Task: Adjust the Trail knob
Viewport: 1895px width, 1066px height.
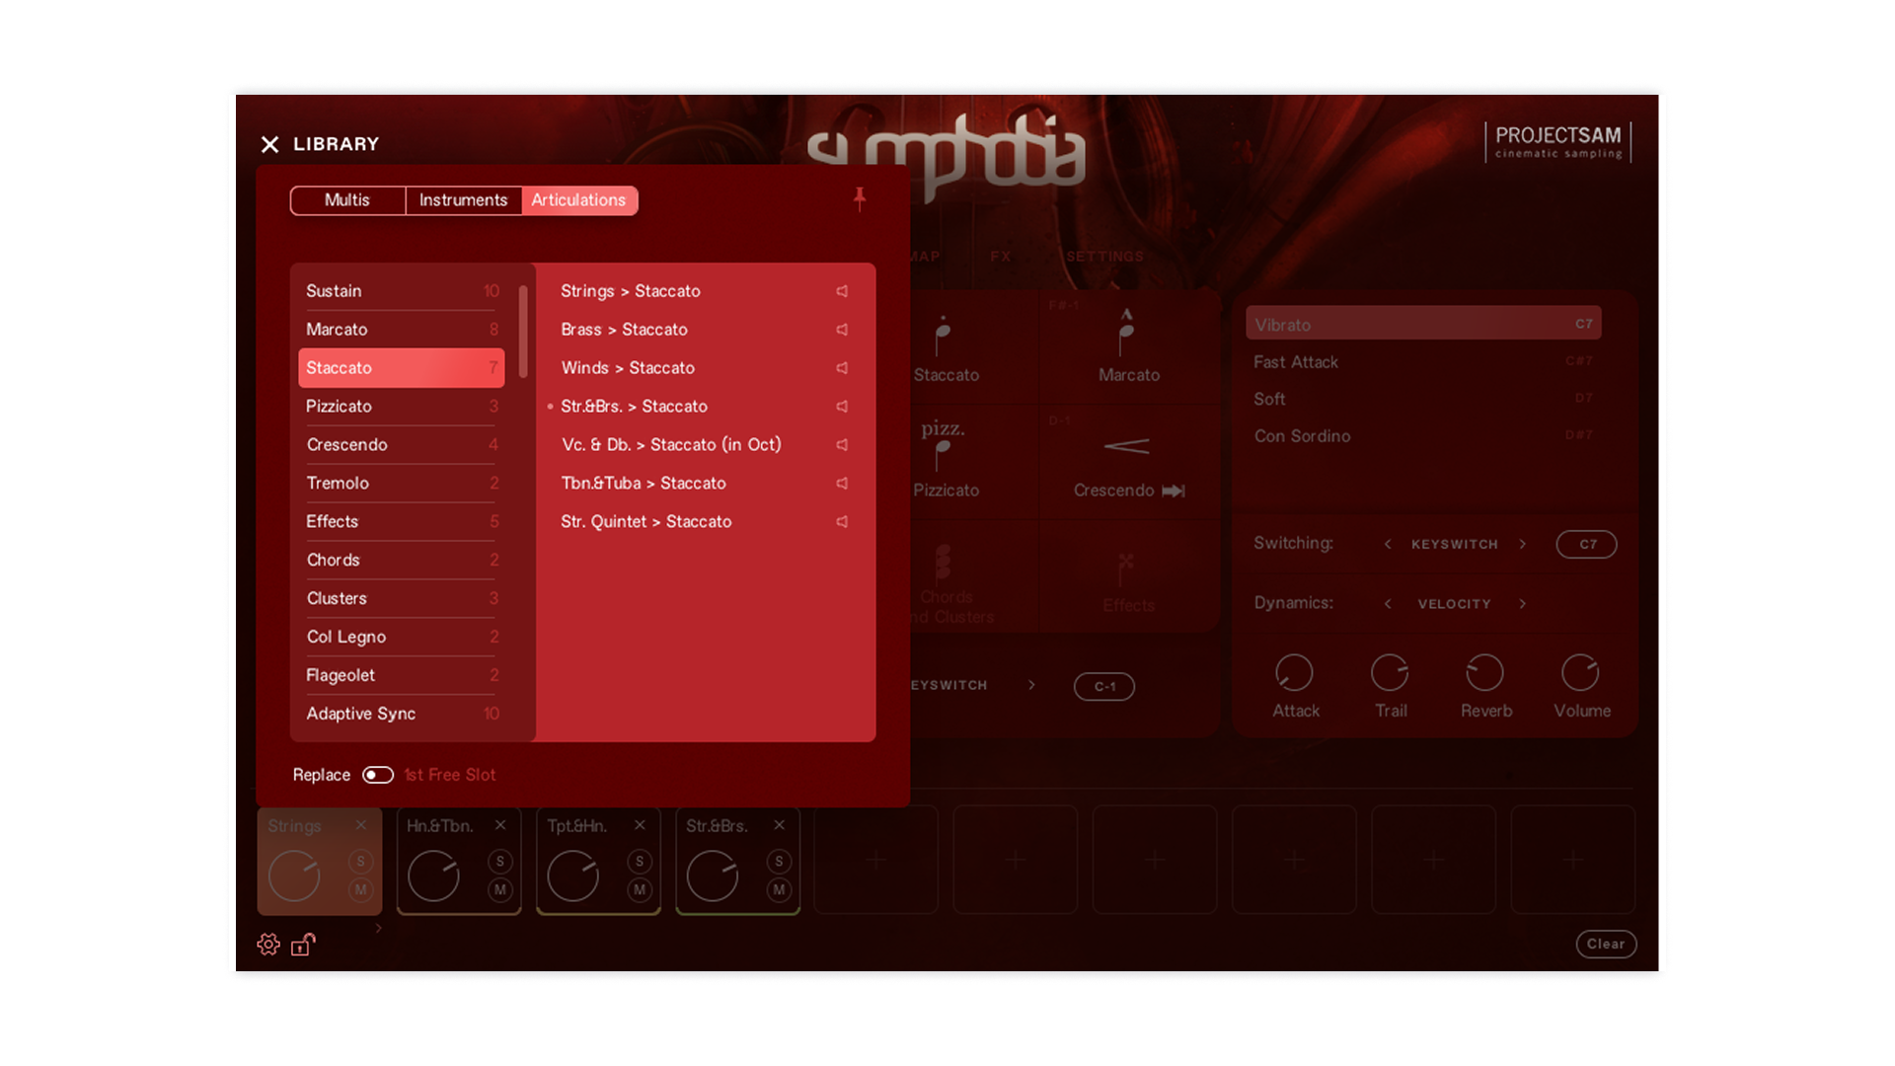Action: pyautogui.click(x=1390, y=673)
